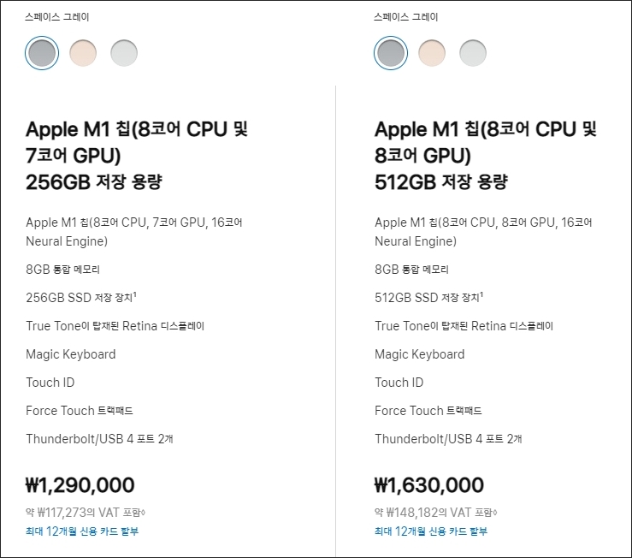Click the 스페이스 그레이 label above the 512GB model

point(405,17)
